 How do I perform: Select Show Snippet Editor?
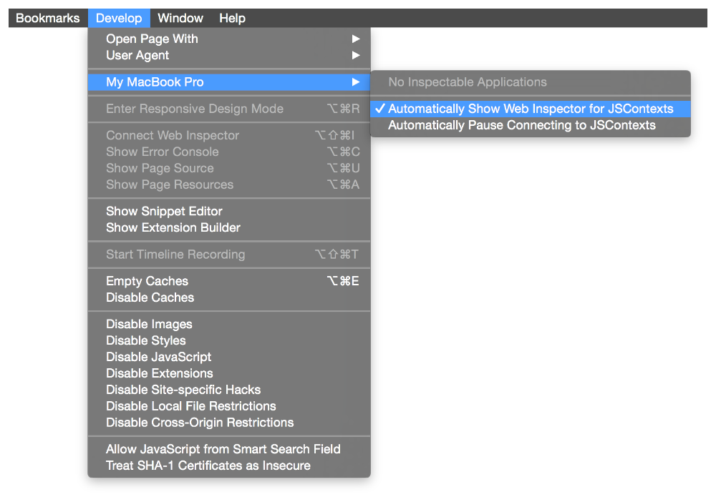click(x=164, y=211)
